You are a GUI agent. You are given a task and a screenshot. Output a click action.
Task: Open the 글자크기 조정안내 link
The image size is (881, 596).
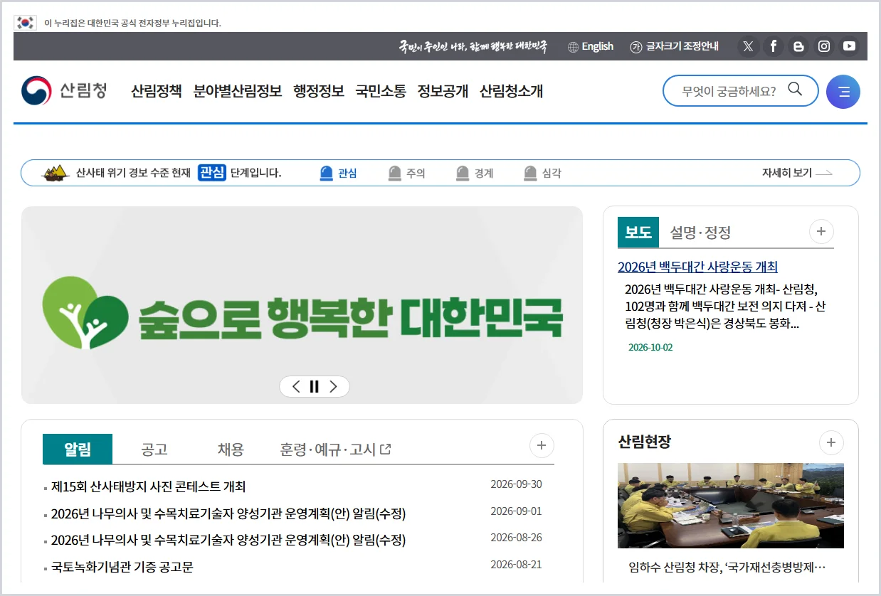pyautogui.click(x=682, y=46)
